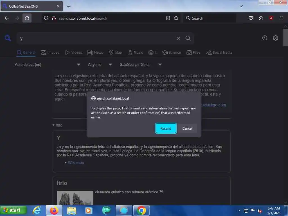This screenshot has width=288, height=216.
Task: Switch to the Social Media category tab
Action: 219,53
